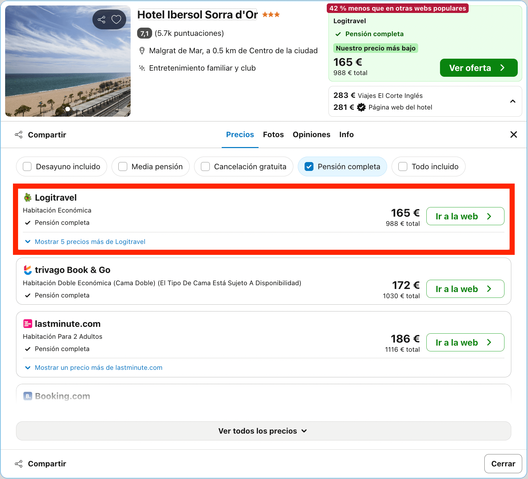The image size is (528, 479).
Task: Click the (5.7k puntuaciones) text
Action: [189, 33]
